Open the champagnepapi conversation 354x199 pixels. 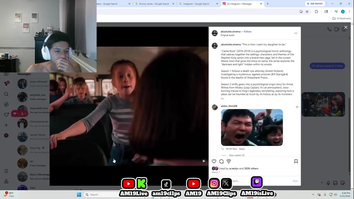pos(33,124)
